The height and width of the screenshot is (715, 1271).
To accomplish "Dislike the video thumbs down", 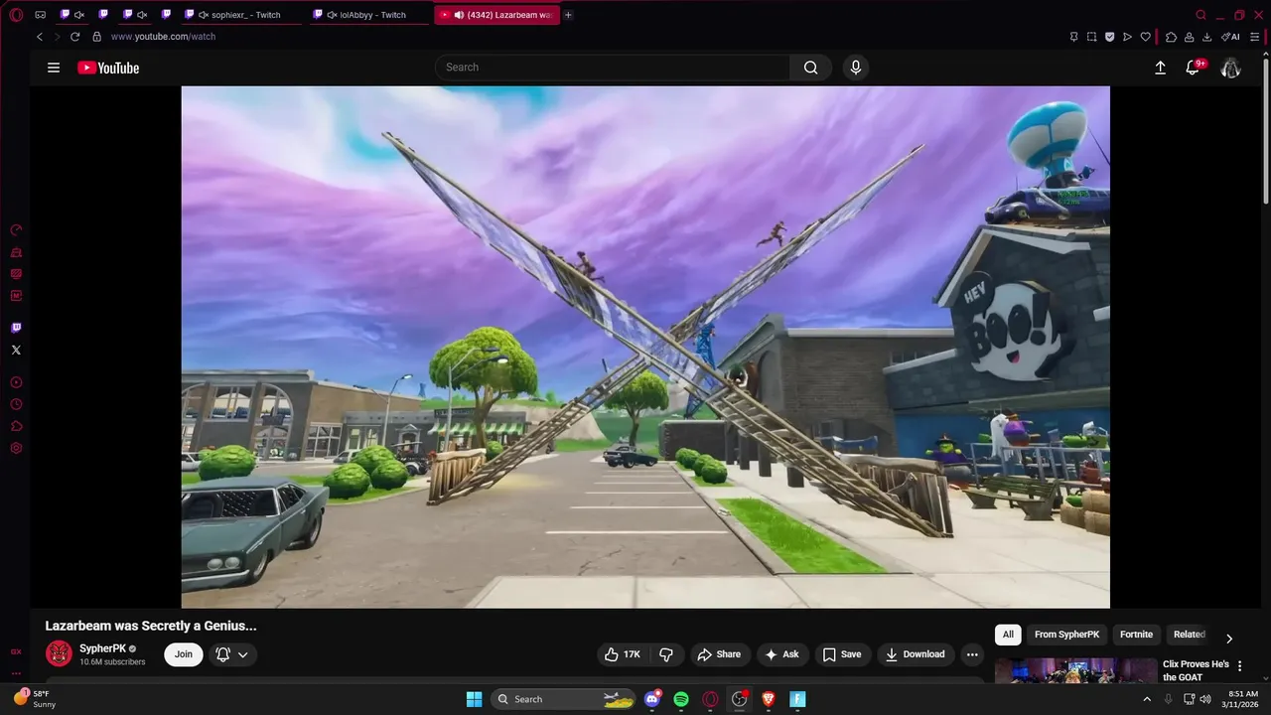I will pos(666,654).
